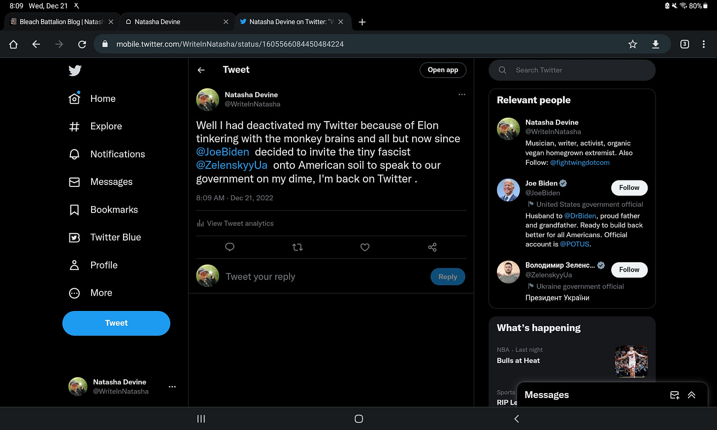The height and width of the screenshot is (430, 717).
Task: Tap the Android home button
Action: [359, 419]
